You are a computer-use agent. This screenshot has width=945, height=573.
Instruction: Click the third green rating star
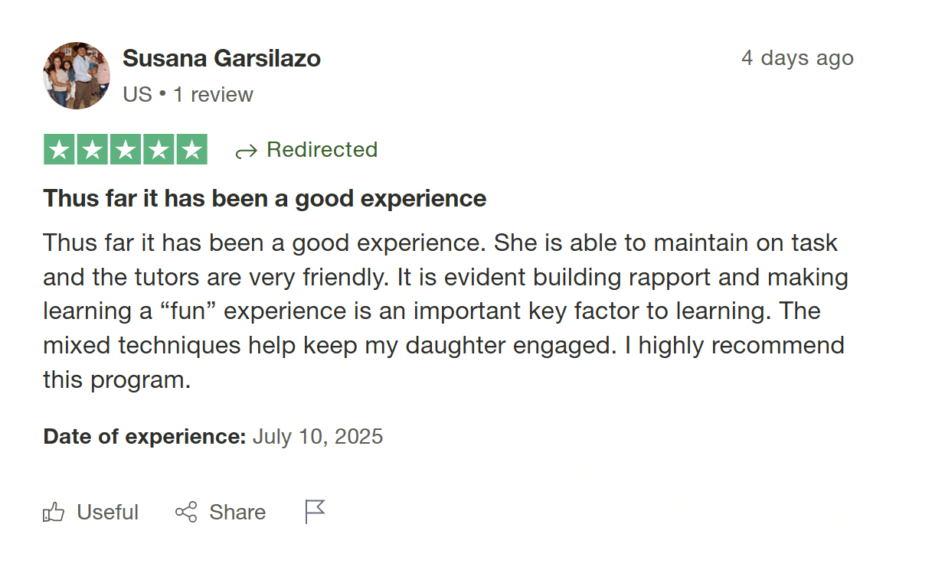126,149
